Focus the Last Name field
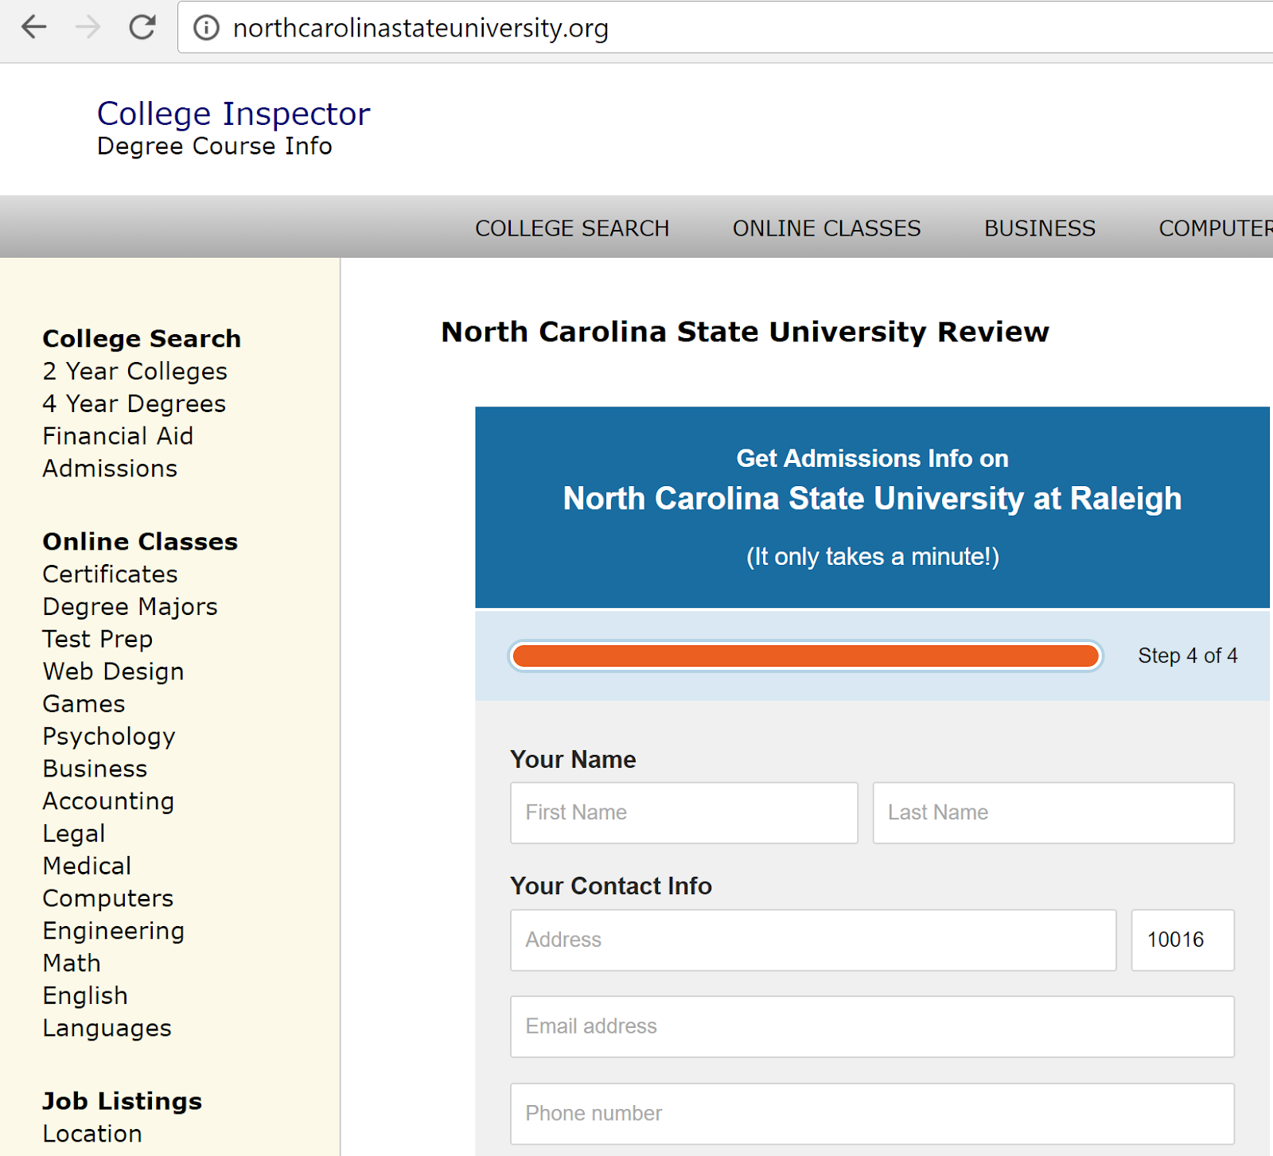 (1053, 812)
